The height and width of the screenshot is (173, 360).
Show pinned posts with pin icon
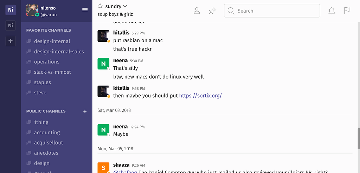[212, 11]
